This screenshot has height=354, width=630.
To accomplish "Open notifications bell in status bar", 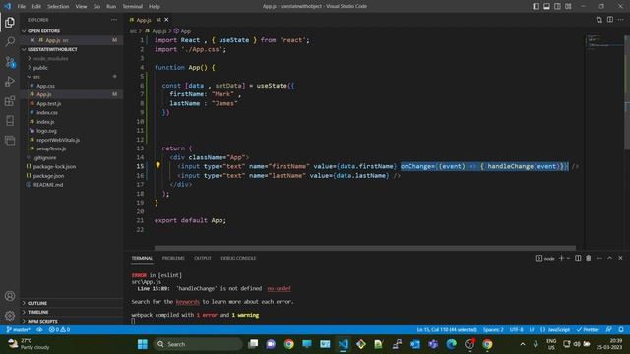I will coord(621,330).
